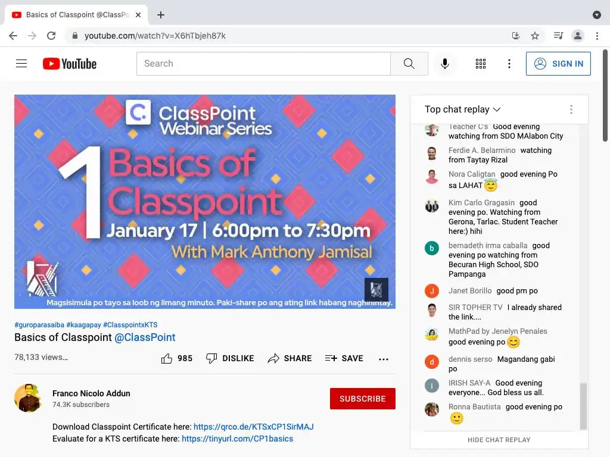This screenshot has height=457, width=610.
Task: Click SIR TOPHER TV's avatar
Action: click(x=432, y=310)
